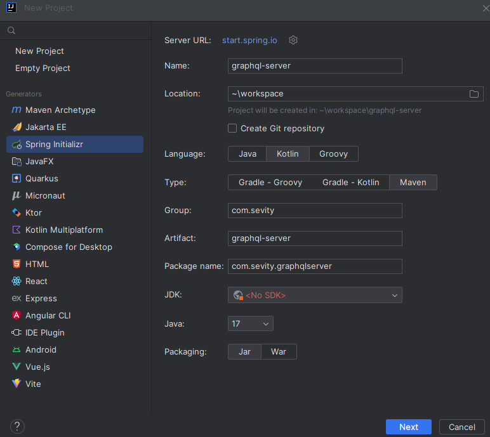The height and width of the screenshot is (437, 490).
Task: Open the JDK No SDK dropdown
Action: (x=315, y=295)
